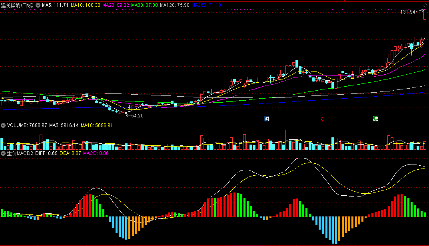Select the MA5: 111.71 label
This screenshot has height=246, width=429.
(x=55, y=5)
